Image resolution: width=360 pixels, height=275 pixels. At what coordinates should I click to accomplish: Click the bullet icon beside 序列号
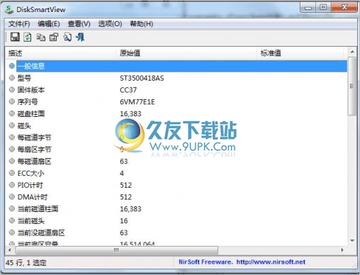(12, 101)
